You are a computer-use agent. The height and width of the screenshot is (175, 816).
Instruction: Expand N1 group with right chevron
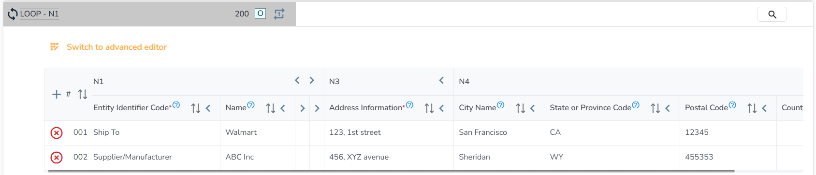312,80
